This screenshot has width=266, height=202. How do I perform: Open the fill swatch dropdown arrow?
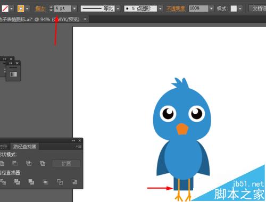(x=12, y=9)
